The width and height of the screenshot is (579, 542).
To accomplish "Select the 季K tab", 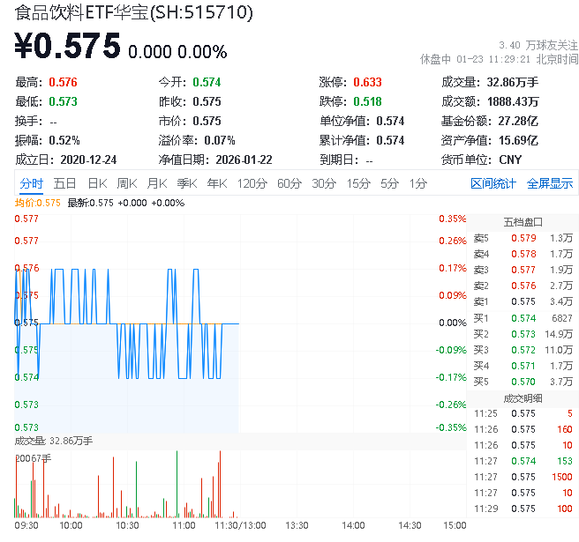I will click(x=185, y=183).
